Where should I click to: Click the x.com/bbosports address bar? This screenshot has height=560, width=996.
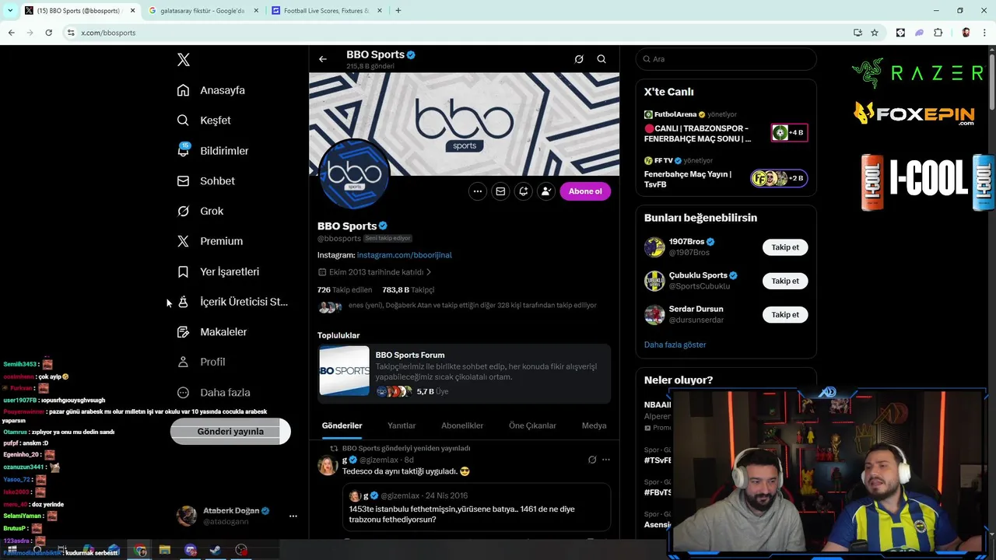[459, 33]
